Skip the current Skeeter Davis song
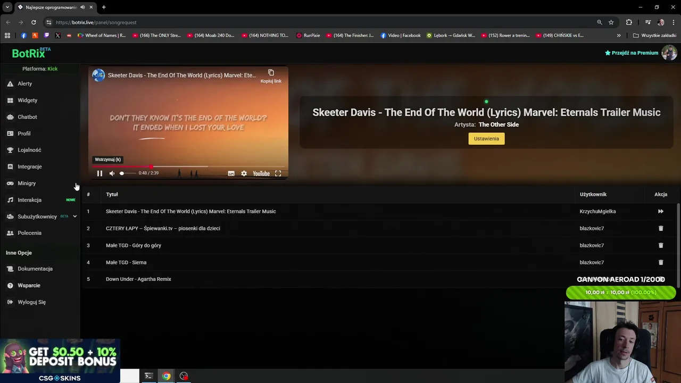Screen dimensions: 681x383 pyautogui.click(x=661, y=211)
